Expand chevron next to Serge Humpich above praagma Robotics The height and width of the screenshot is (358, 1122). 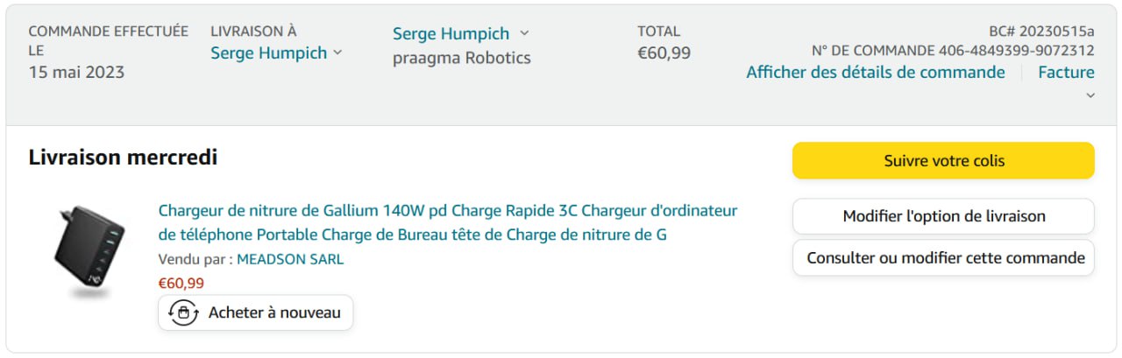[524, 33]
